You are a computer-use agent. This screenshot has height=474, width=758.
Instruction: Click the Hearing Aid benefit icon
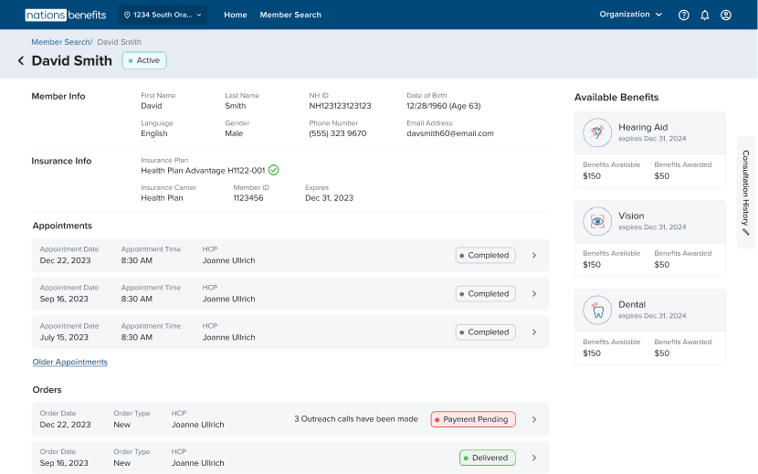[x=597, y=132]
